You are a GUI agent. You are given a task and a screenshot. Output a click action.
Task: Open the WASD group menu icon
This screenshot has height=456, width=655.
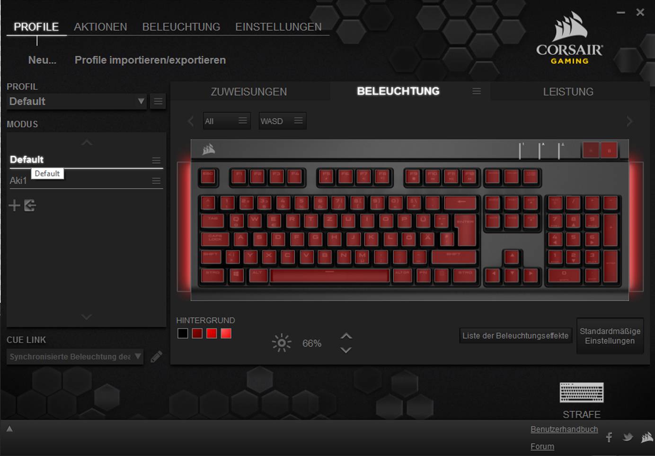298,120
